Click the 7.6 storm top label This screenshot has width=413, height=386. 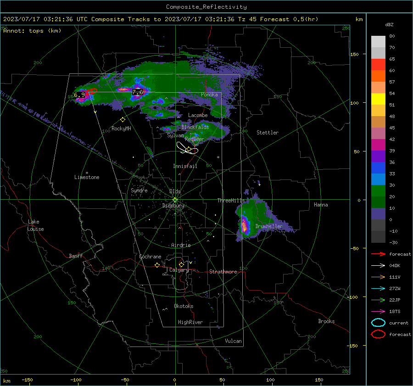point(138,92)
